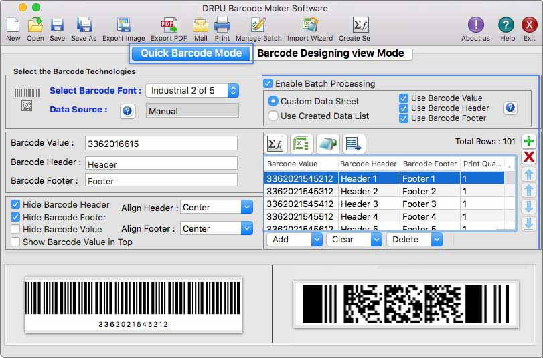Switch to Quick Barcode Mode tab

pos(191,53)
